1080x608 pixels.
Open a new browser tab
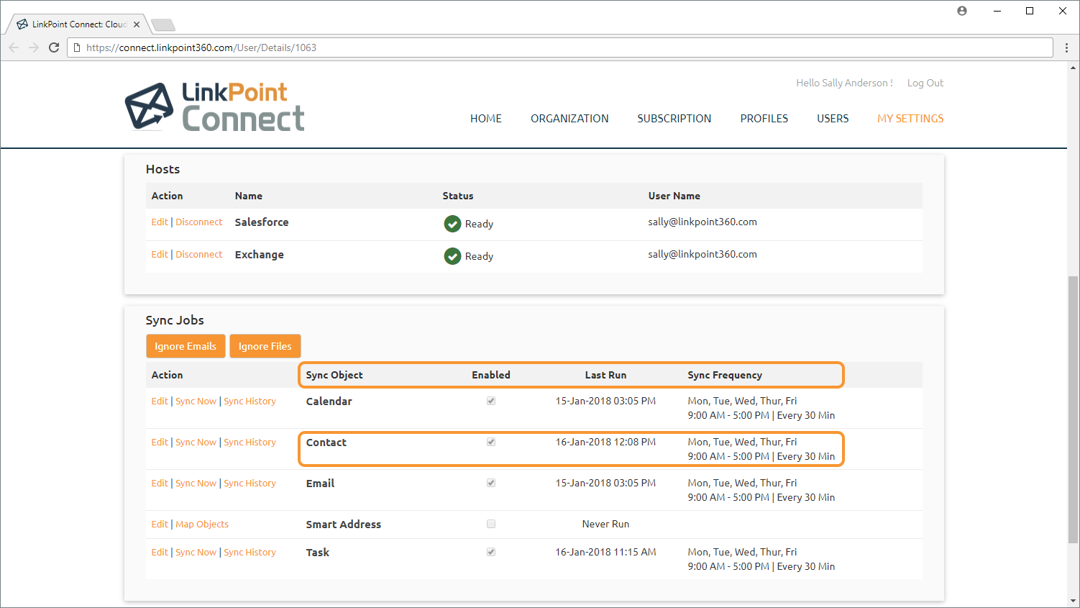pyautogui.click(x=164, y=25)
